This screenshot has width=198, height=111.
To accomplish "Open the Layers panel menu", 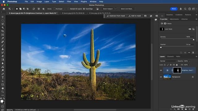I will click(196, 56).
